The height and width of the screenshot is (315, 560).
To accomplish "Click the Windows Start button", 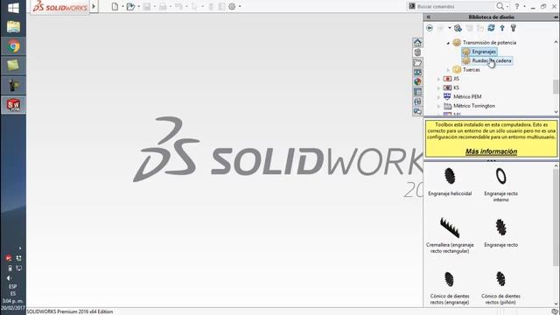I will click(x=13, y=8).
